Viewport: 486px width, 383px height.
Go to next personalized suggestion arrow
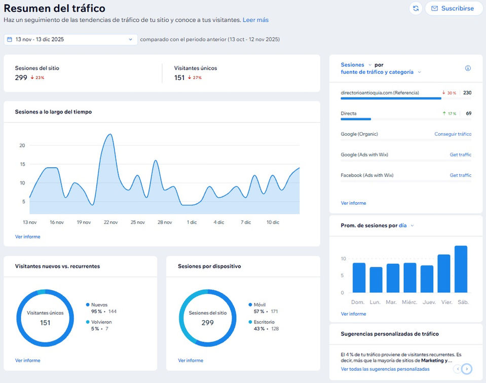coord(466,369)
